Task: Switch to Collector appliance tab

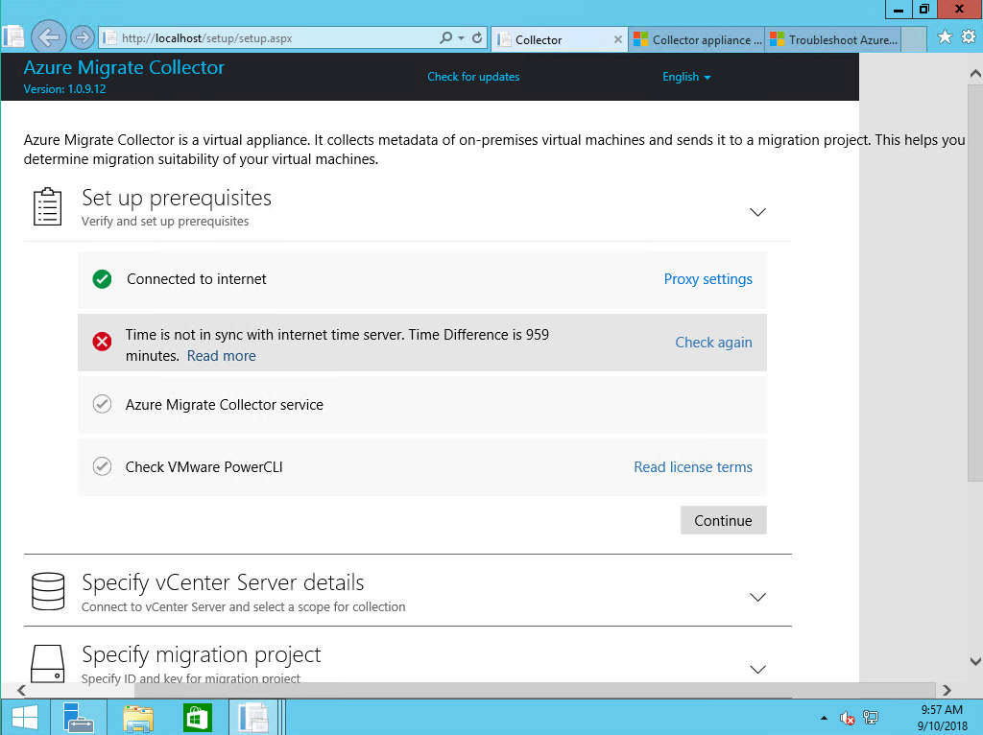Action: tap(697, 39)
